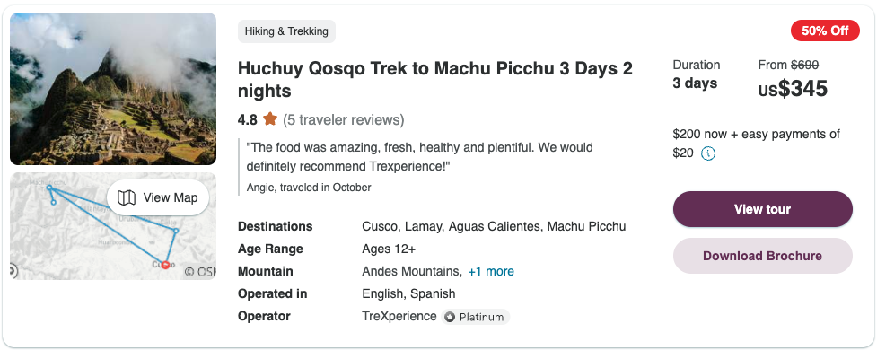Image resolution: width=877 pixels, height=350 pixels.
Task: Open the View tour button
Action: pyautogui.click(x=762, y=209)
